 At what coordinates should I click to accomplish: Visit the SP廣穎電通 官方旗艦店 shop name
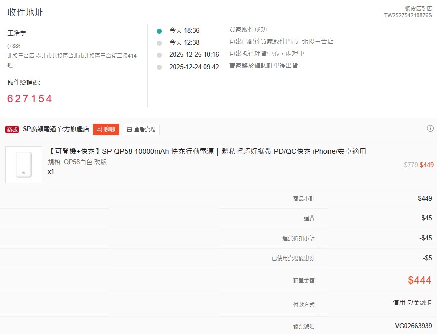(x=56, y=129)
